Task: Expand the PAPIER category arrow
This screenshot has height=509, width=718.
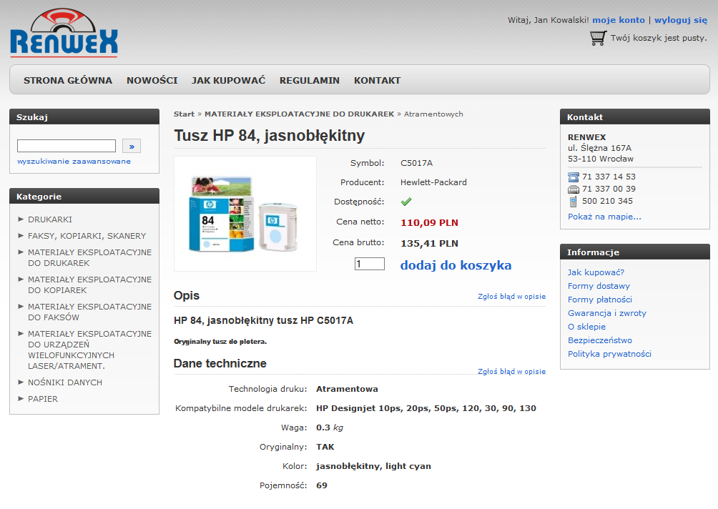Action: click(21, 399)
